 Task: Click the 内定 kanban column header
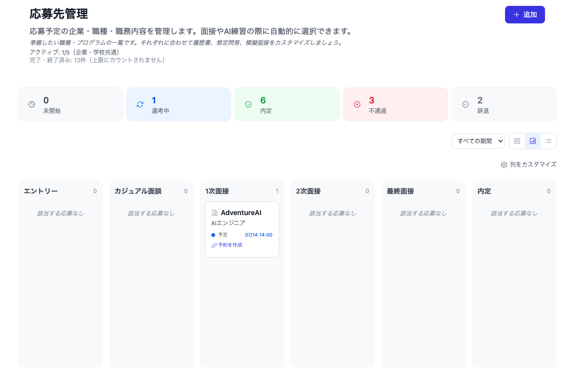484,191
